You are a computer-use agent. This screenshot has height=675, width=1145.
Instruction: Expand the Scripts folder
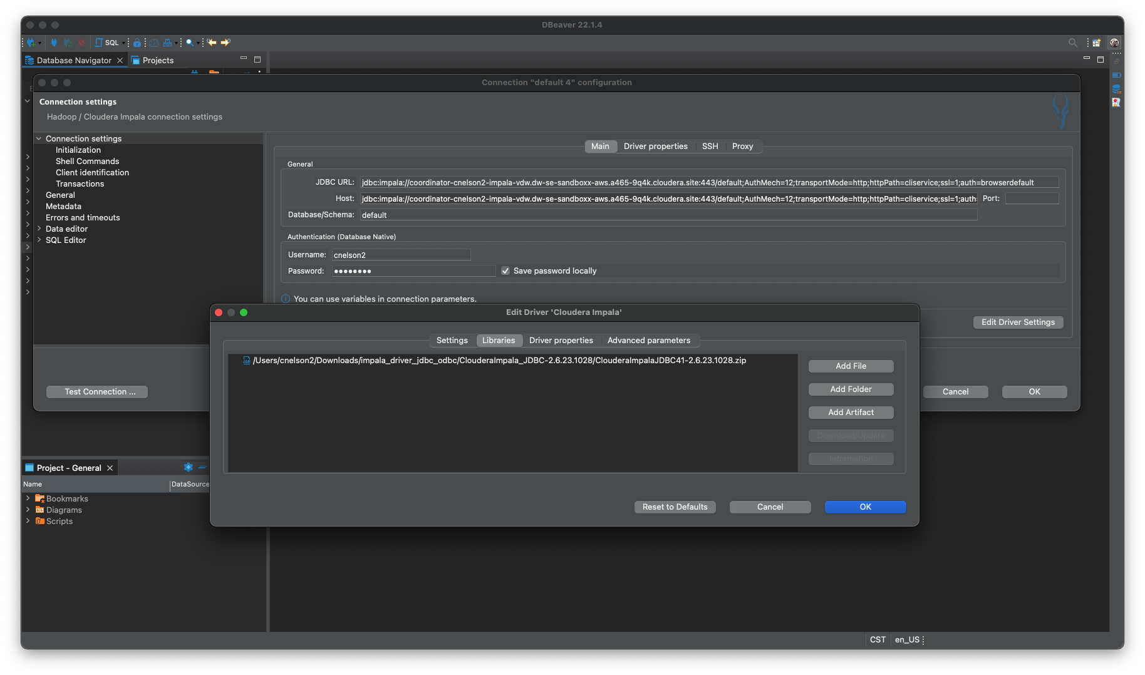click(x=28, y=521)
